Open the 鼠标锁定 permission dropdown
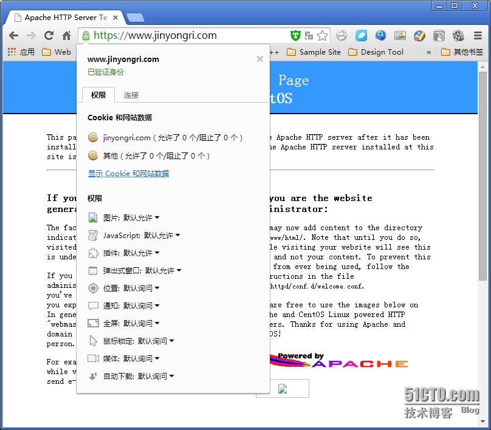Viewport: 491px width, 430px height. [x=156, y=341]
